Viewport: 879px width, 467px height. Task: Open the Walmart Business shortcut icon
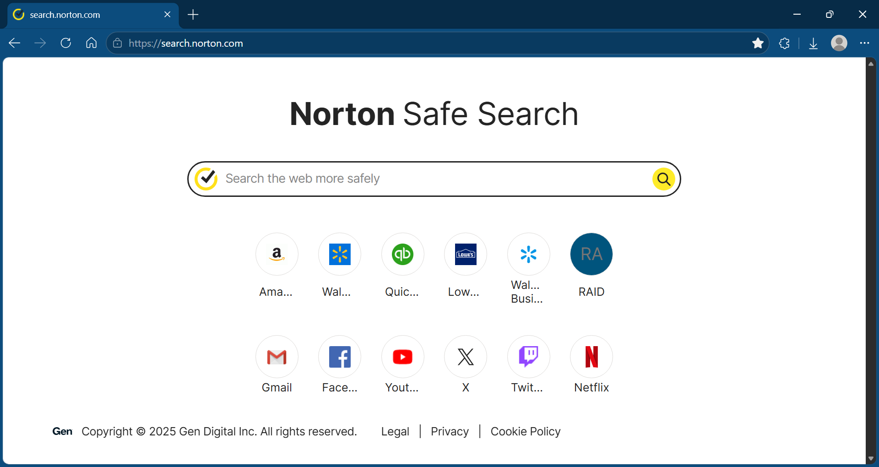click(x=528, y=254)
